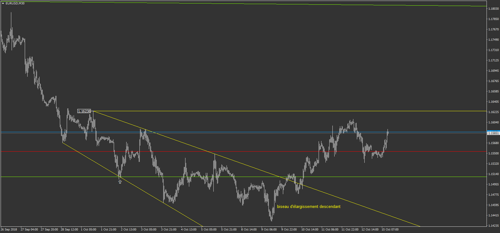Click the 11 Oct 06:00 time label
This screenshot has width=500, height=233.
(330, 230)
